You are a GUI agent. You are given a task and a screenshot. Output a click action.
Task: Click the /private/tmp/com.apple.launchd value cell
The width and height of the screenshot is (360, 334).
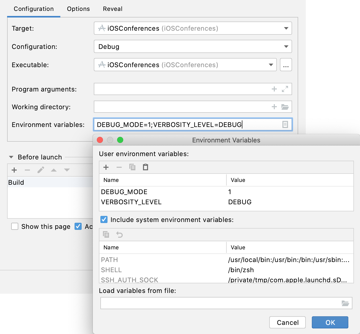pos(287,280)
